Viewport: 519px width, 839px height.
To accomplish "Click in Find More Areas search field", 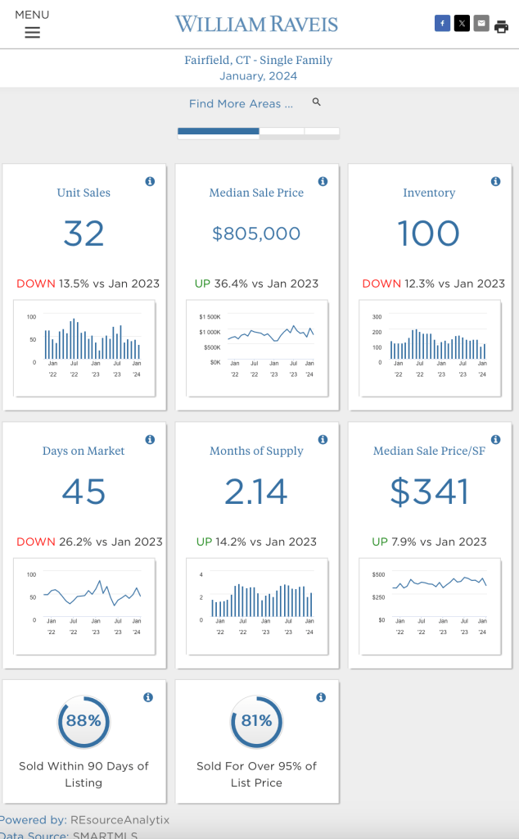I will pos(241,104).
